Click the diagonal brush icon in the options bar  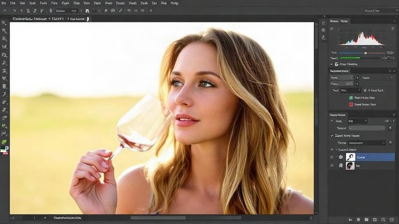120,10
